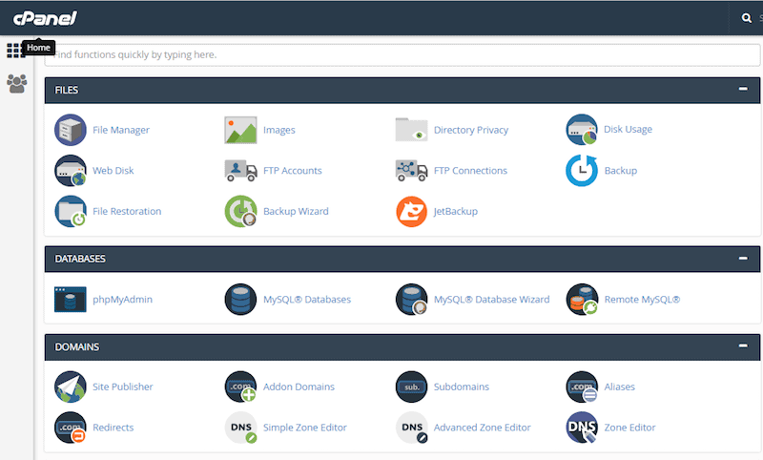The image size is (763, 460).
Task: Open the File Manager link
Action: coord(121,130)
